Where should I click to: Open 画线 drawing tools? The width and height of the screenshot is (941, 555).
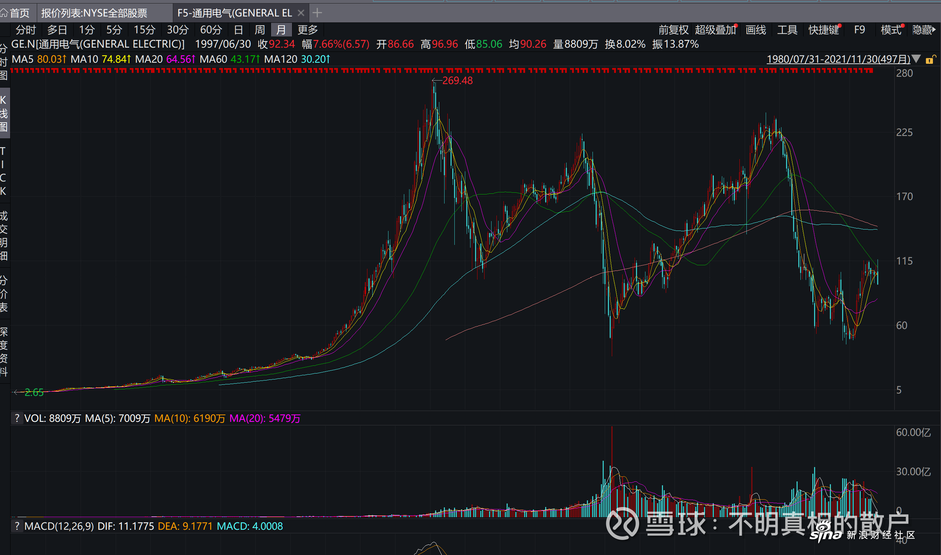pos(756,29)
